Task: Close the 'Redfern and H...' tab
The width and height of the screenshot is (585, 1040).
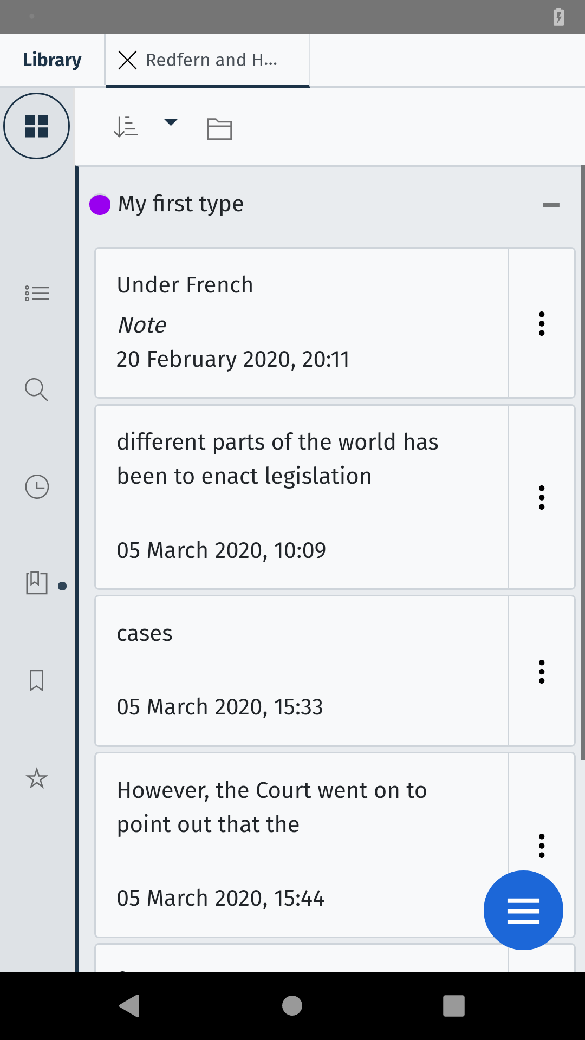Action: pos(127,60)
